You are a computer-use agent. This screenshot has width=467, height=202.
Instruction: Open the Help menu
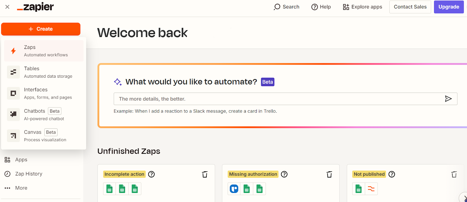click(321, 7)
